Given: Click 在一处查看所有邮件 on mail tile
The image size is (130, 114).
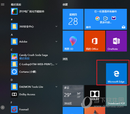Looking at the screenshot, I should coord(106,11).
